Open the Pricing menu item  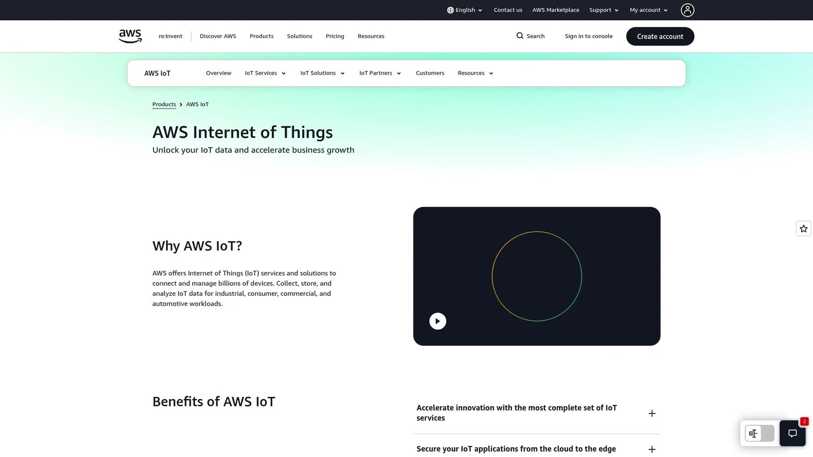[x=335, y=36]
